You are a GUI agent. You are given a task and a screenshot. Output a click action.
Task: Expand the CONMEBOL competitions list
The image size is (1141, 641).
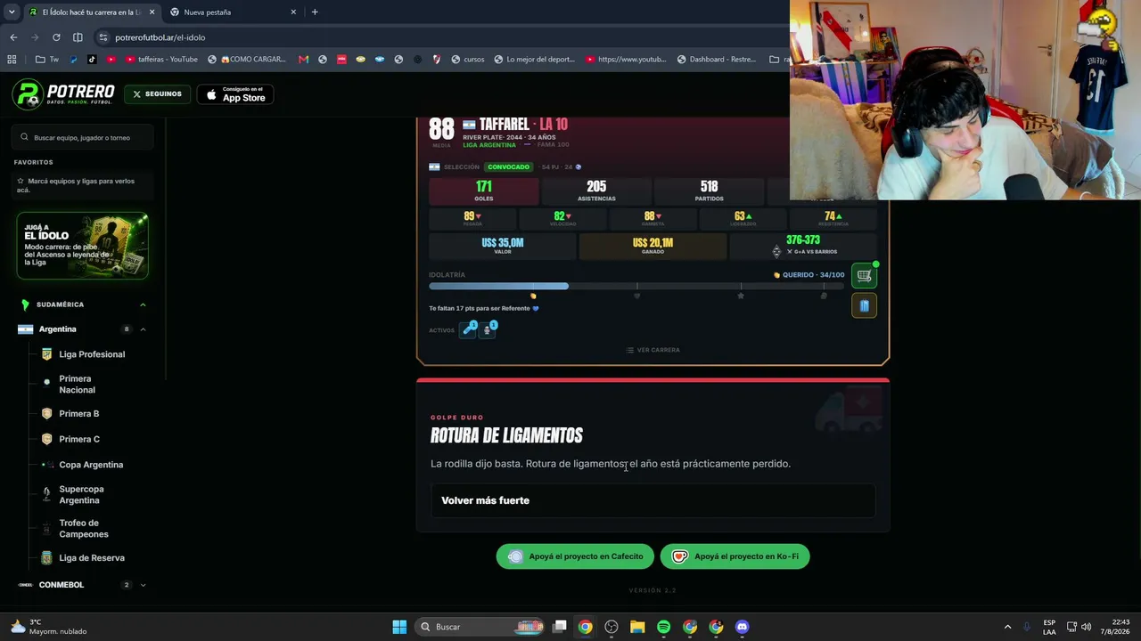pyautogui.click(x=143, y=585)
